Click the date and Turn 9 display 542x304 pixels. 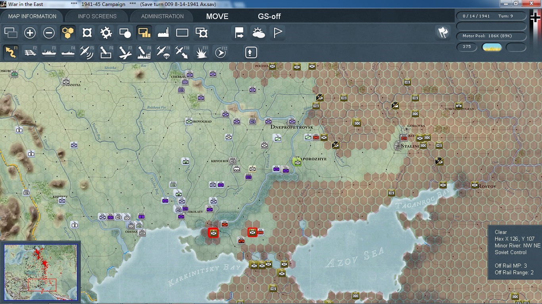click(492, 16)
